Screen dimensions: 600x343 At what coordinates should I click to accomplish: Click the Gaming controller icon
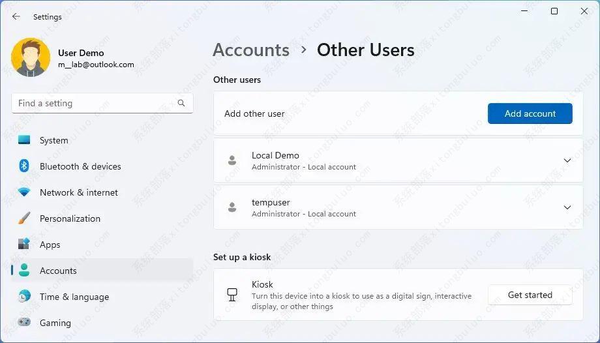tap(24, 323)
